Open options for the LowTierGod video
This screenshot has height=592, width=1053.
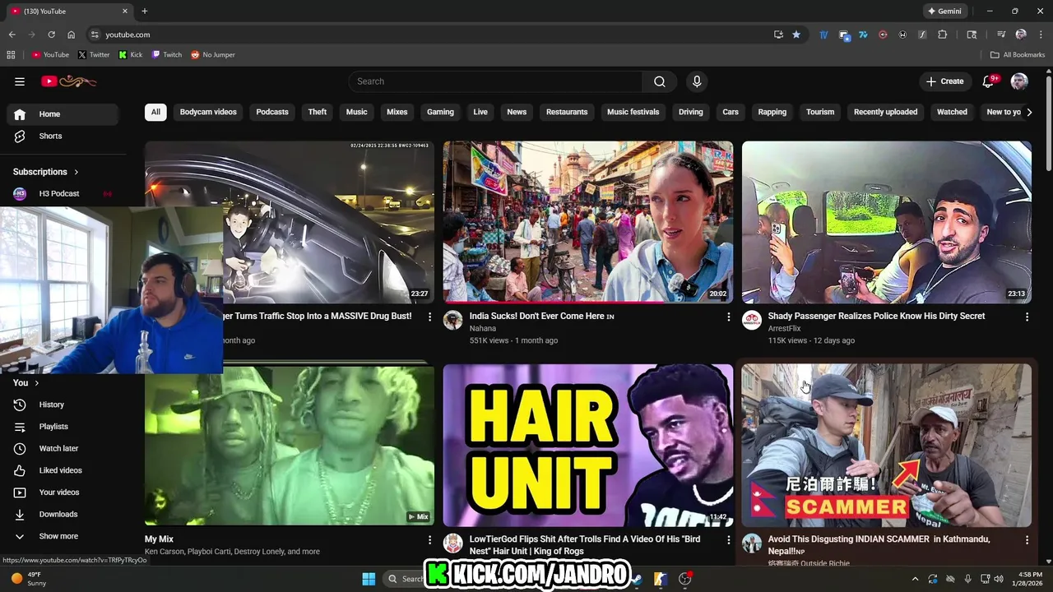pyautogui.click(x=728, y=540)
